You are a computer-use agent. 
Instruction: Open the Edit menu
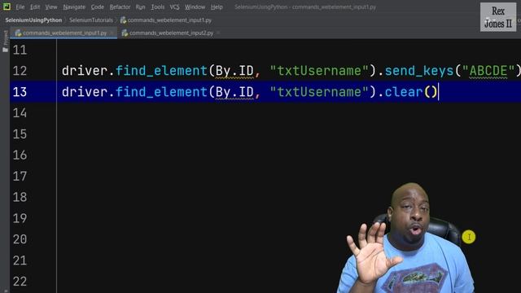pos(35,7)
